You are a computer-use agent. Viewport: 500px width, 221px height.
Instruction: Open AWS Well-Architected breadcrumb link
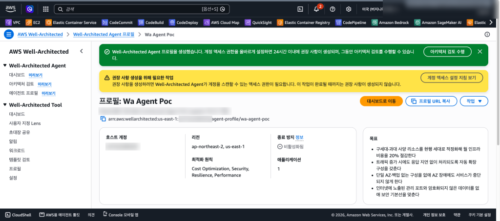40,34
